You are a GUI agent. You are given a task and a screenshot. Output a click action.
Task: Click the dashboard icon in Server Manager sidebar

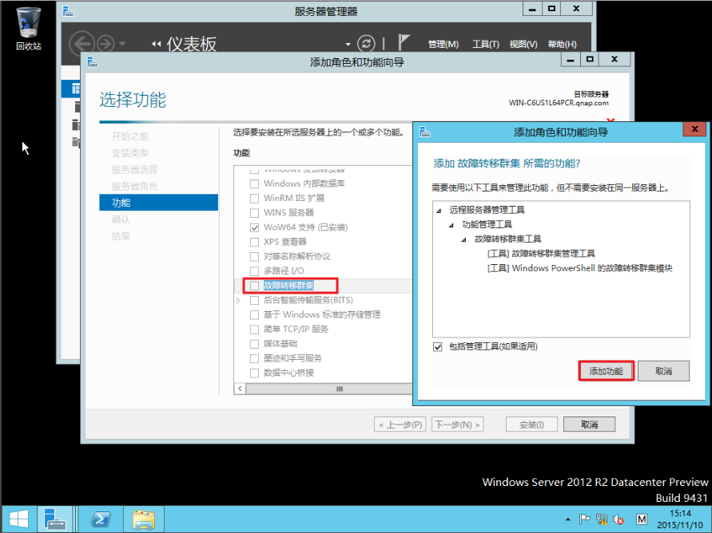click(x=75, y=89)
